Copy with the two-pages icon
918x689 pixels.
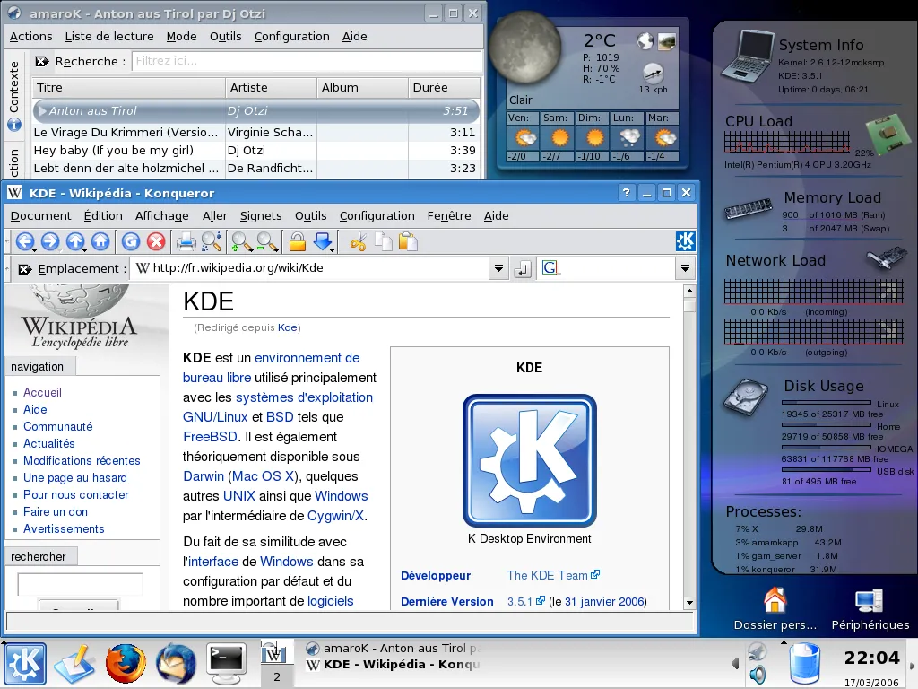click(x=384, y=241)
